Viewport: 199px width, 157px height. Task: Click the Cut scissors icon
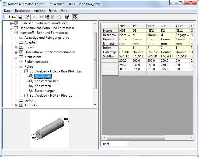point(34,17)
